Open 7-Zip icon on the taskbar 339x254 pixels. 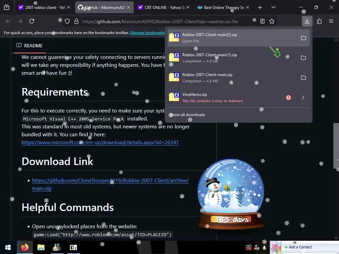(73, 247)
